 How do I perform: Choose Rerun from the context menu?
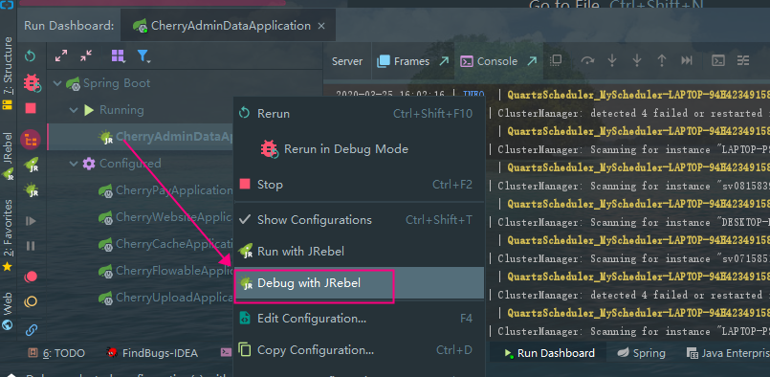[x=359, y=114]
